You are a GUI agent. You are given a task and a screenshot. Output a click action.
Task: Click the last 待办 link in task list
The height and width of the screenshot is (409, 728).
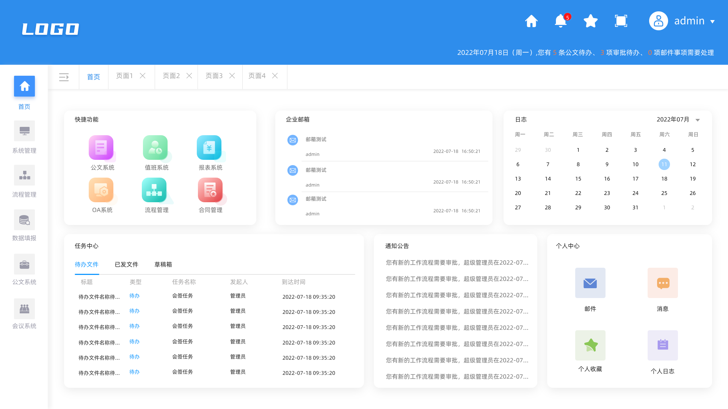point(134,372)
